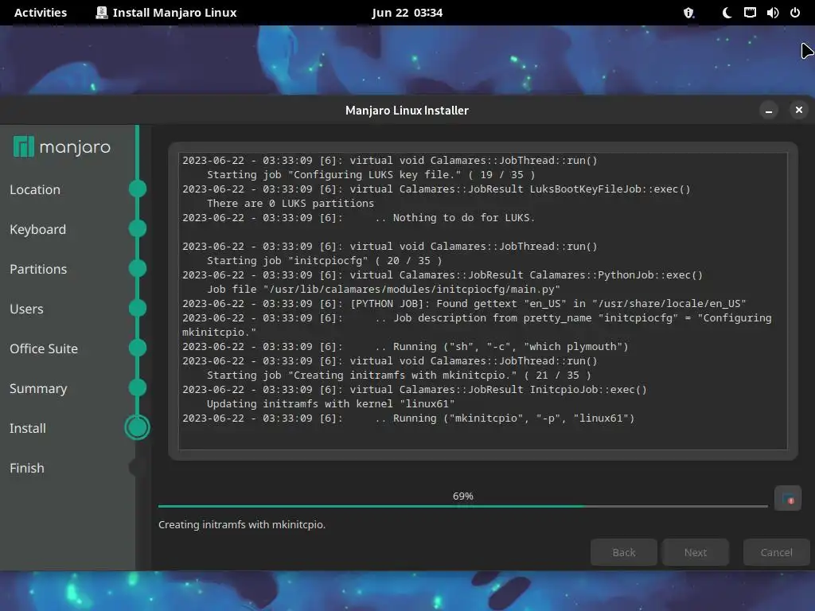Toggle the installation log view button
Screen dimensions: 815x611
click(x=787, y=499)
